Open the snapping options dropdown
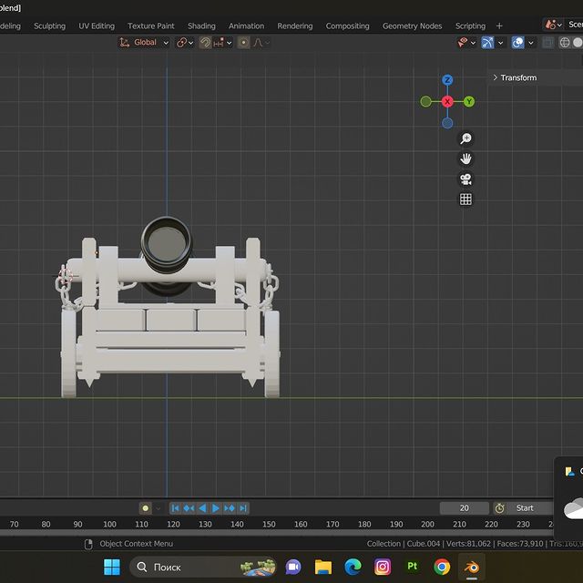583x583 pixels. point(222,43)
